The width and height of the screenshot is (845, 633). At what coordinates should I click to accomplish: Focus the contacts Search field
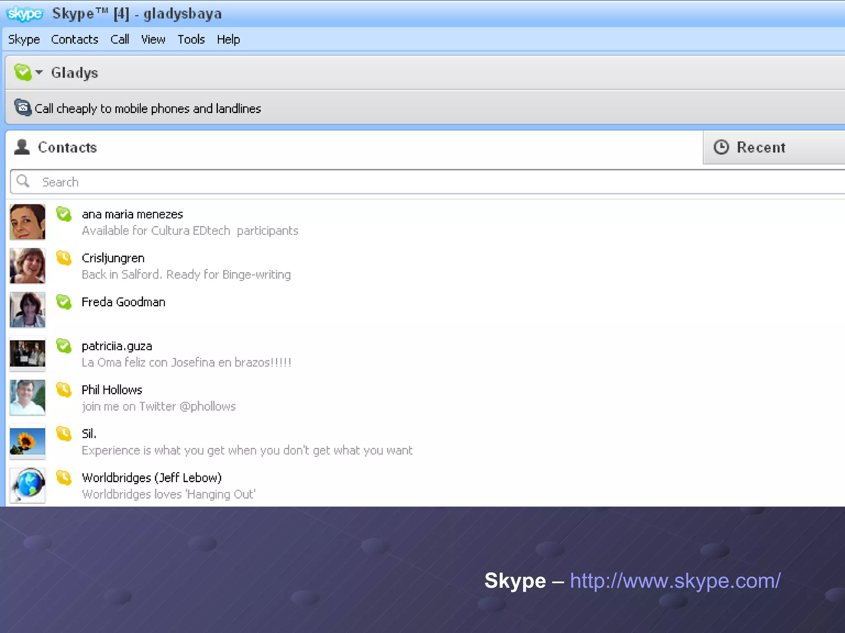tap(427, 182)
